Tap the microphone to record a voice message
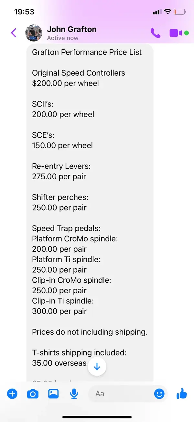 (74, 394)
